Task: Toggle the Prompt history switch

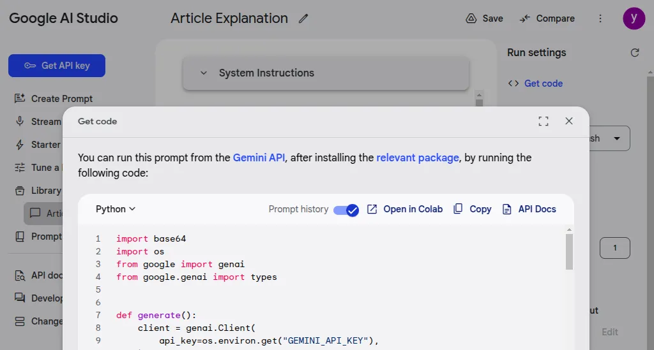Action: click(346, 209)
